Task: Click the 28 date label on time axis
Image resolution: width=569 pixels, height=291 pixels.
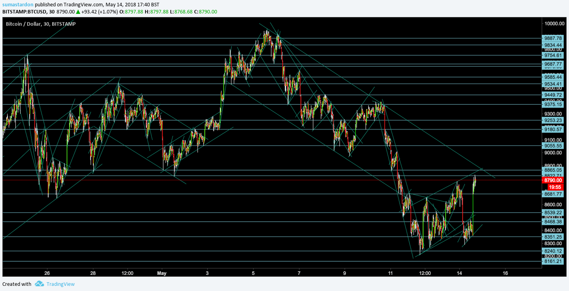Action: 93,273
